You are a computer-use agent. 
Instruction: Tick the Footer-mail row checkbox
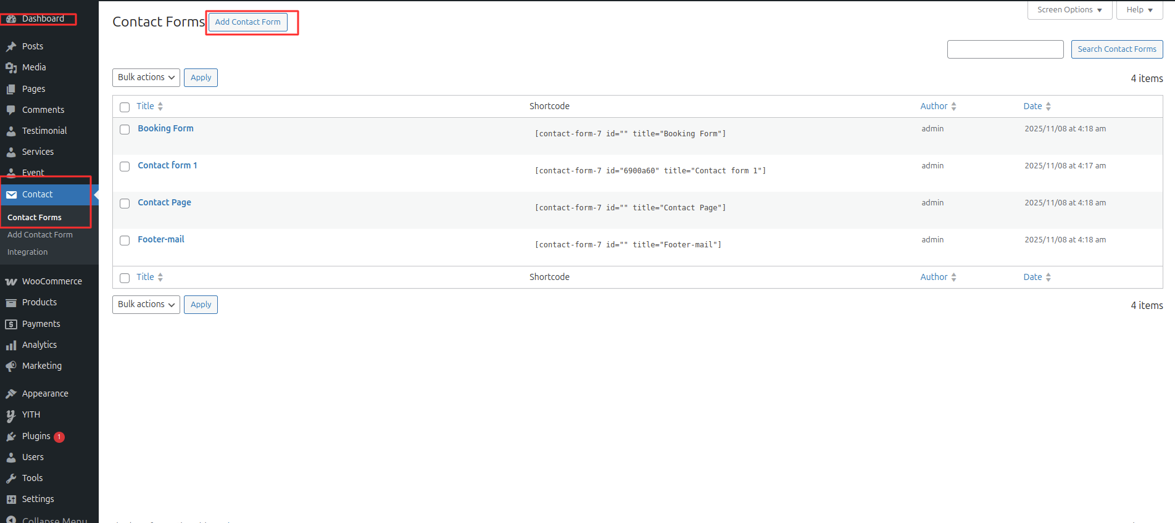[x=125, y=241]
